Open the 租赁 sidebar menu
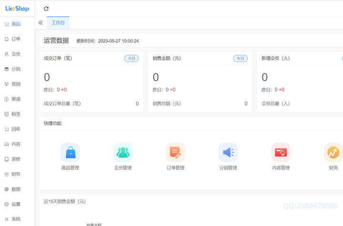Viewport: 343px width, 226px height. click(x=17, y=114)
